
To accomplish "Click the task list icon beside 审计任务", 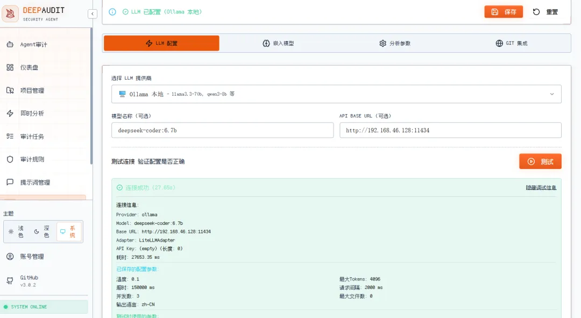I will point(10,136).
